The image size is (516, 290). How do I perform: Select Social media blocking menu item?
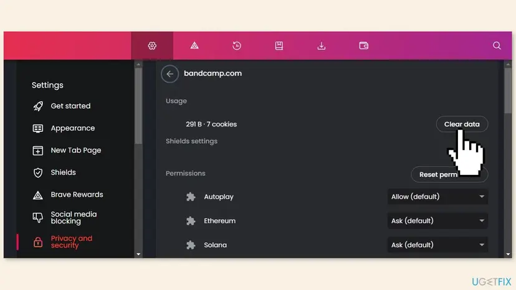(x=74, y=218)
